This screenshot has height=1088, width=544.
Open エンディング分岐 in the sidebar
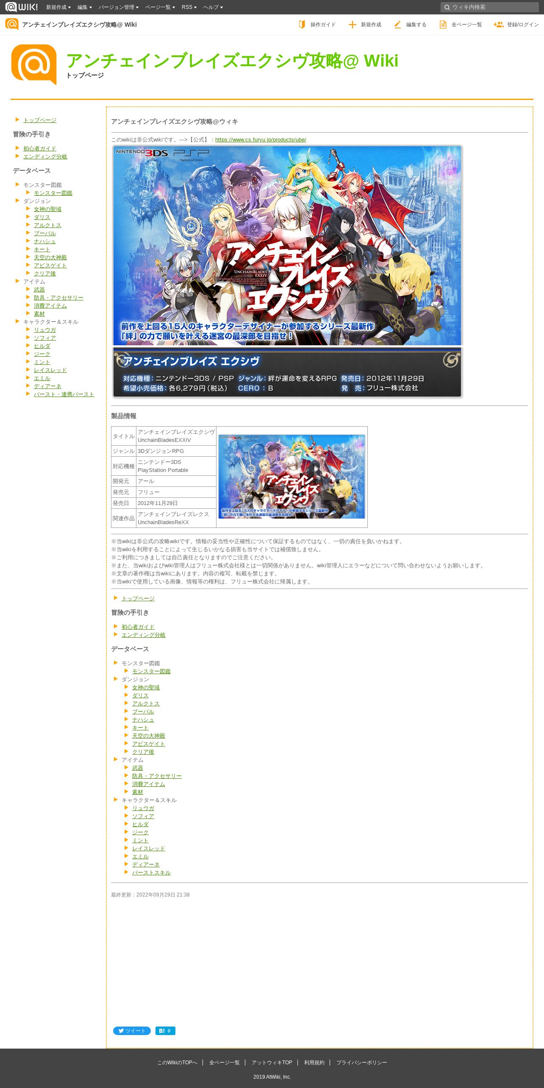45,157
